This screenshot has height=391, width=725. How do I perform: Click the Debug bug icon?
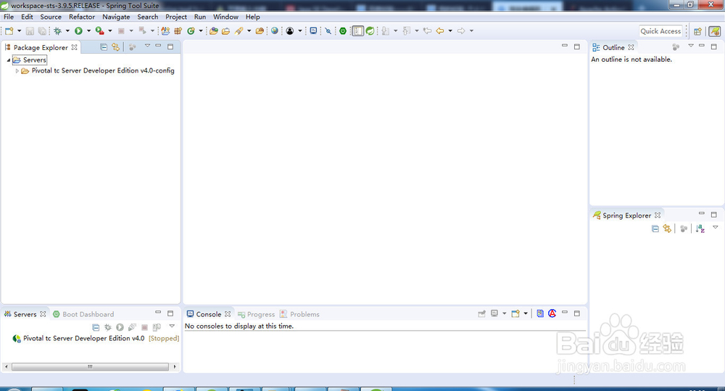[58, 31]
